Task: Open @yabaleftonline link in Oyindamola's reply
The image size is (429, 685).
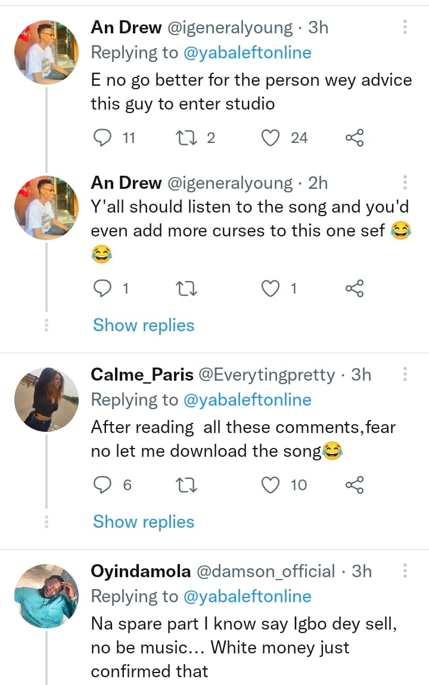Action: click(x=247, y=596)
